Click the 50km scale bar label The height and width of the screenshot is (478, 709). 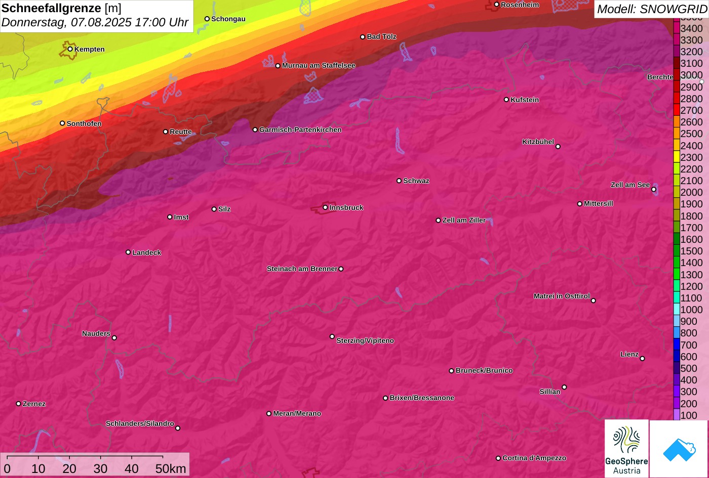(171, 469)
